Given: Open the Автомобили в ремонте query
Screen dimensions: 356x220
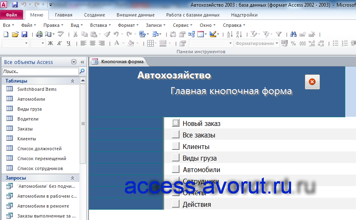Looking at the screenshot, I should pos(43,206).
